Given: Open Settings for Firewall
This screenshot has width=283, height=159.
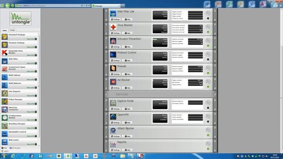Looking at the screenshot, I should [x=115, y=74].
